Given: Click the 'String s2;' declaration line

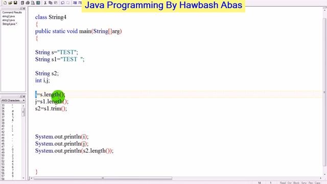Looking at the screenshot, I should (47, 74).
